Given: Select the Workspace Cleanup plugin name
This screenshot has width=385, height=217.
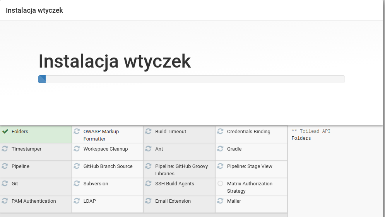Looking at the screenshot, I should click(106, 149).
